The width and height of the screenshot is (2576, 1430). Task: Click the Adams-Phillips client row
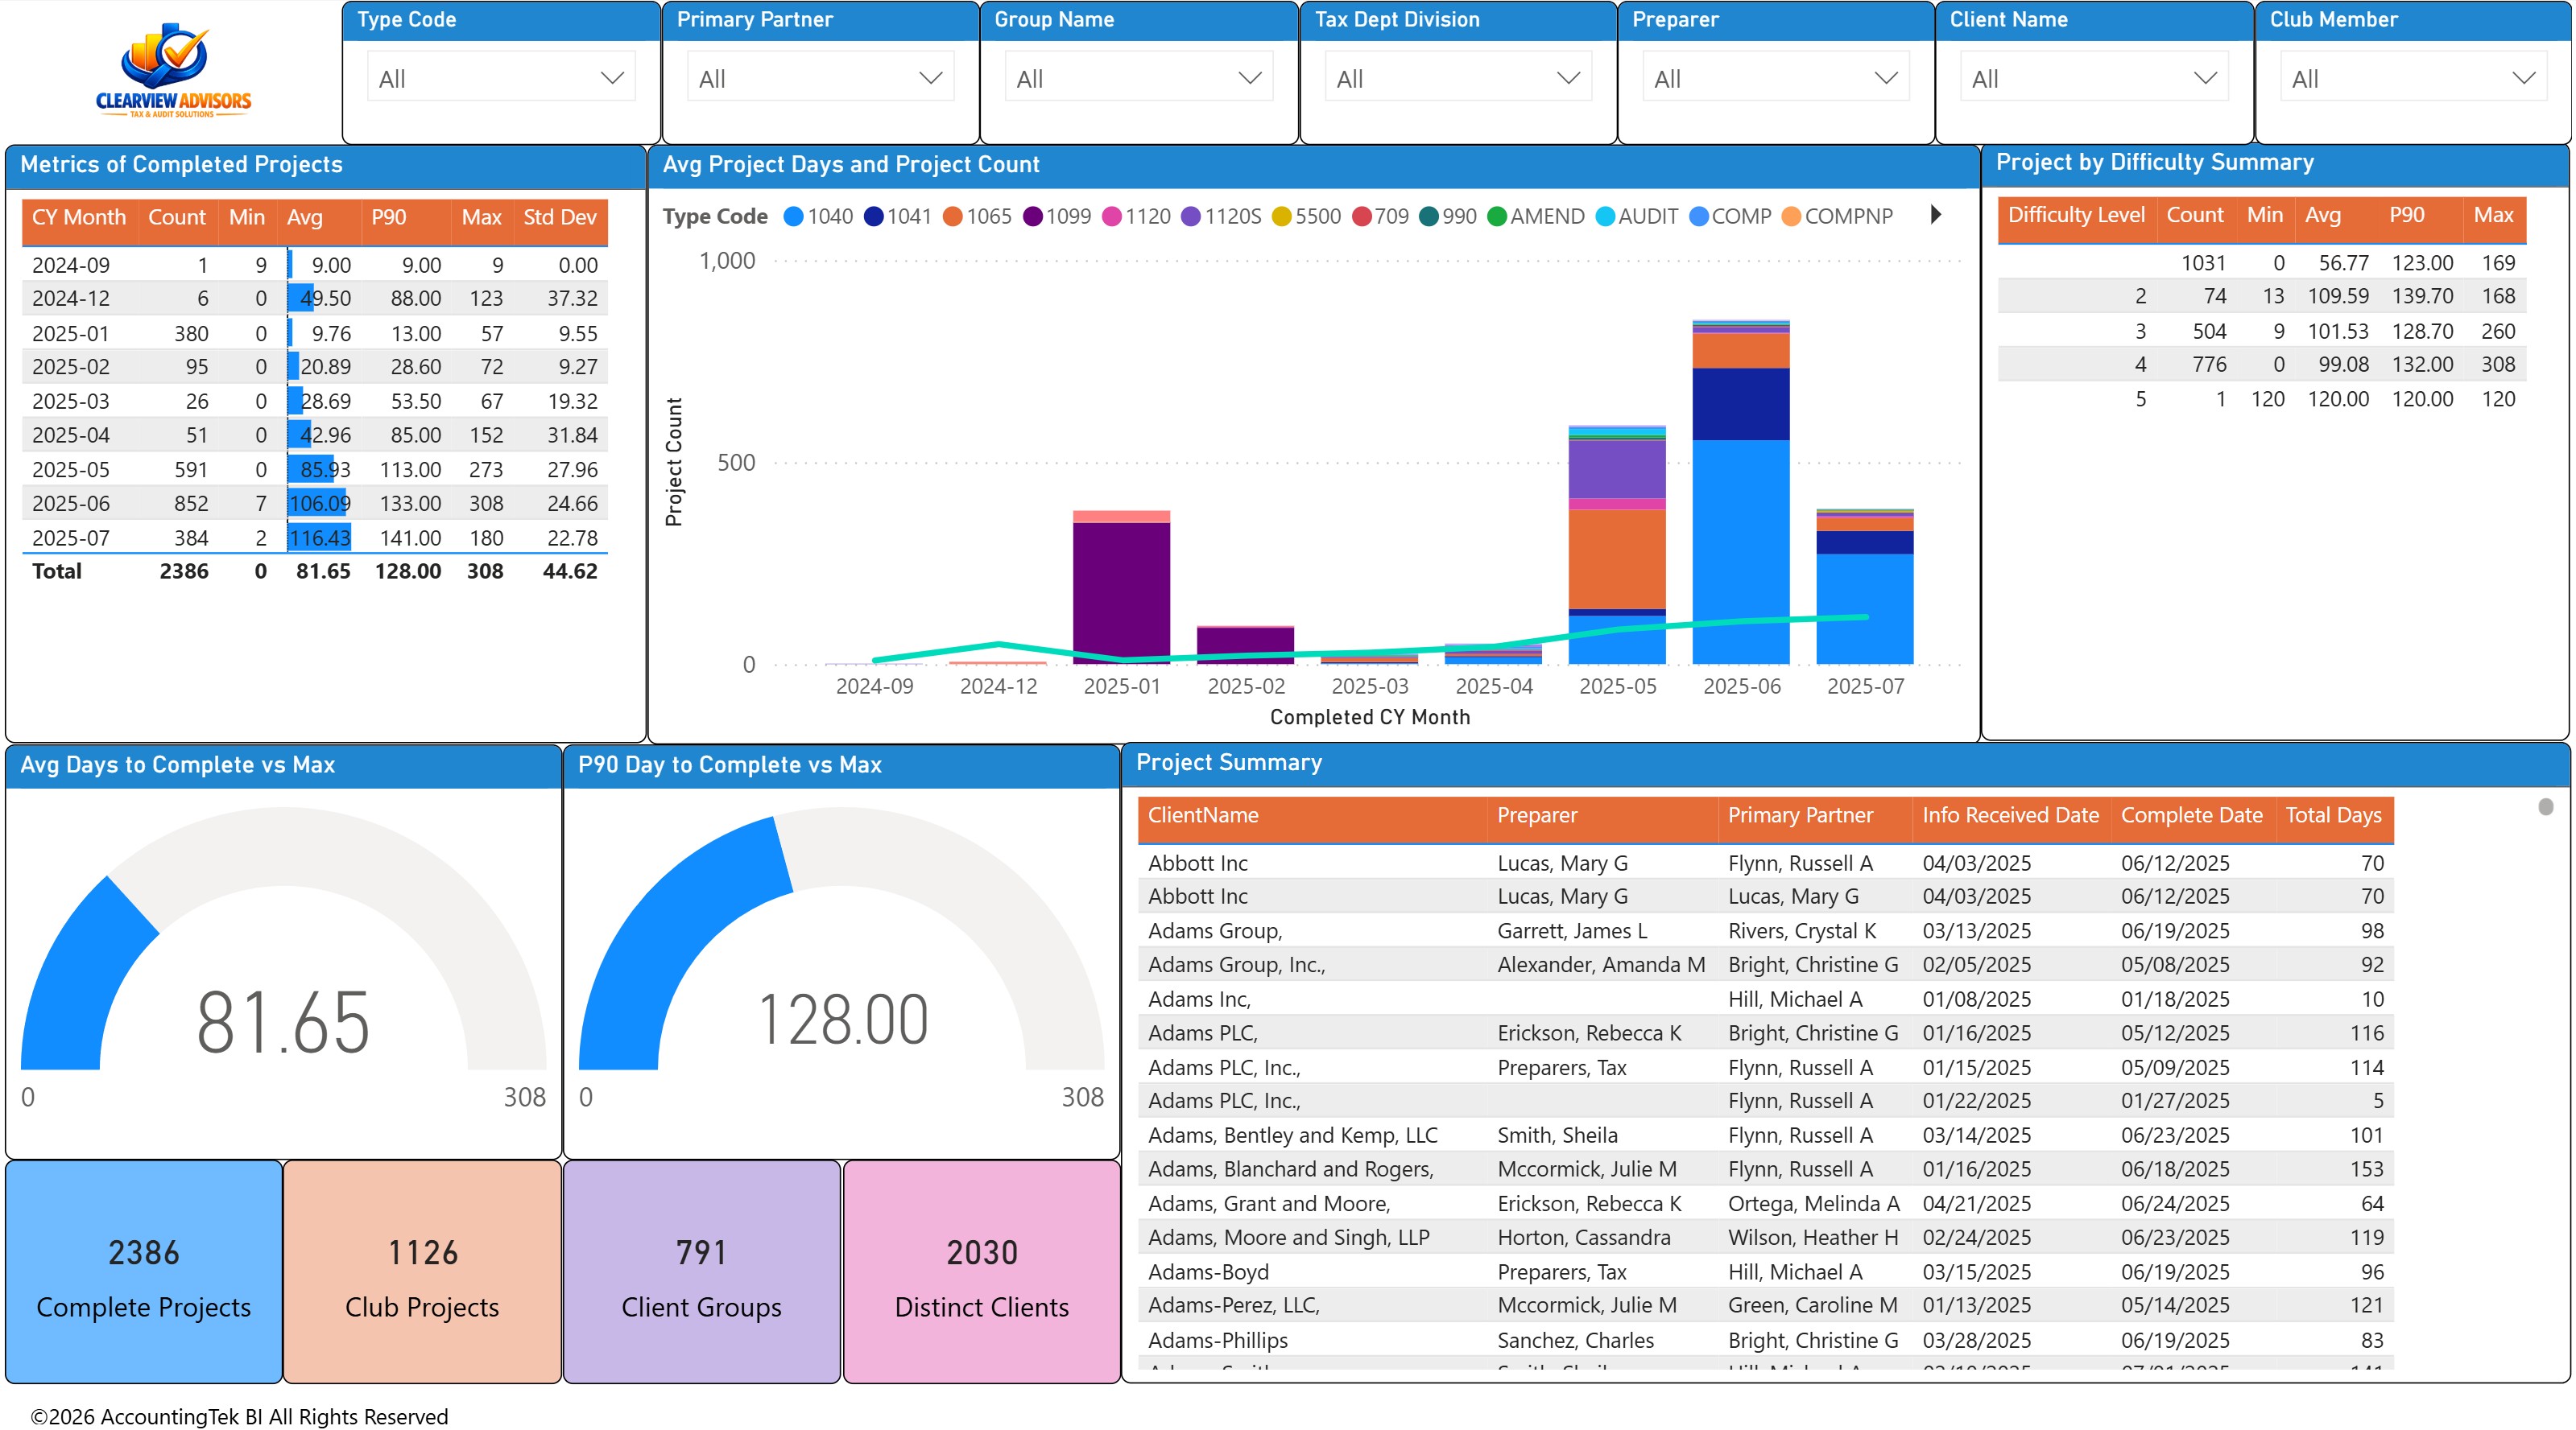tap(1765, 1340)
